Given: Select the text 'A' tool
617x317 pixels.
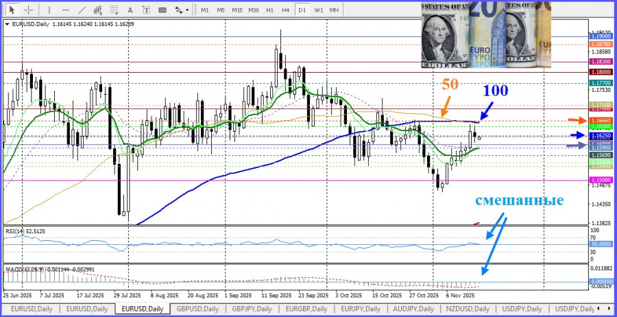Looking at the screenshot, I should coord(130,10).
